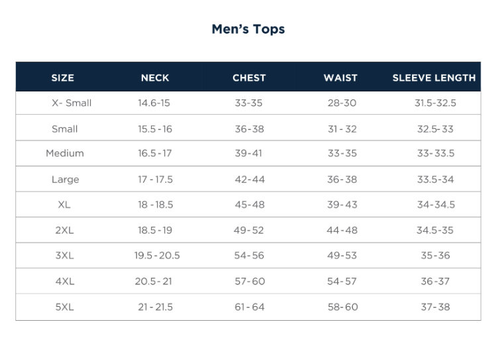Click the 5XL size label
Viewport: 500px width, 338px height.
65,307
